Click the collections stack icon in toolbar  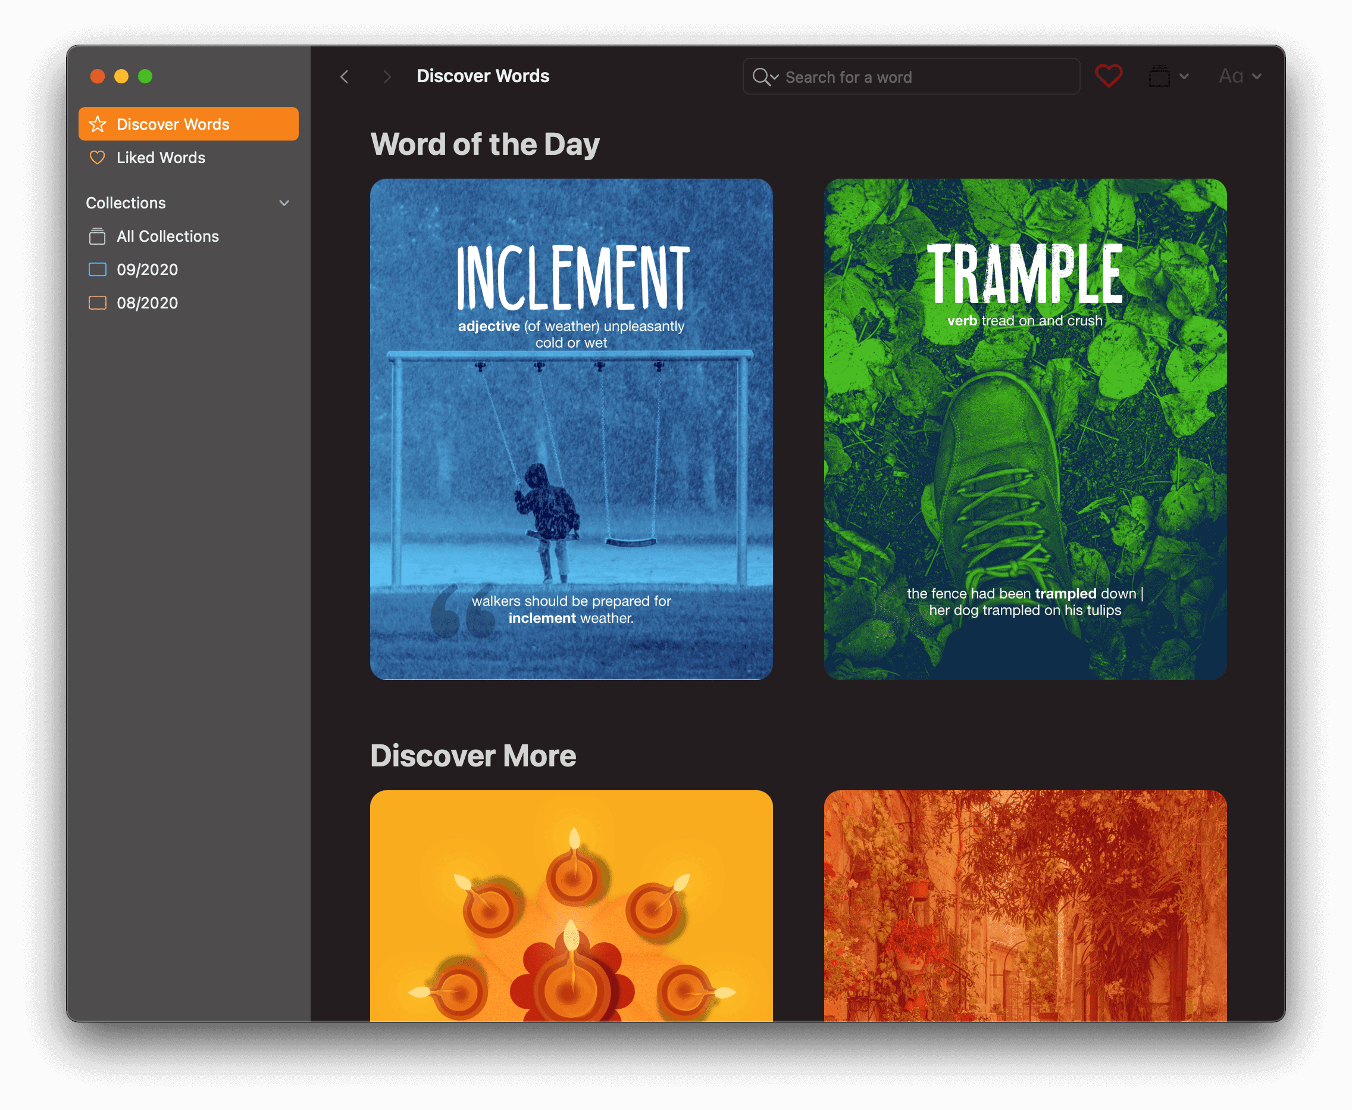[1159, 77]
